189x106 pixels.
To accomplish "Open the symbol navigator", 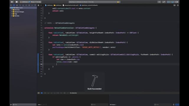I will click(x=17, y=5).
